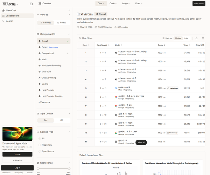Collapse the View as section
This screenshot has height=175, width=210.
pos(69,15)
